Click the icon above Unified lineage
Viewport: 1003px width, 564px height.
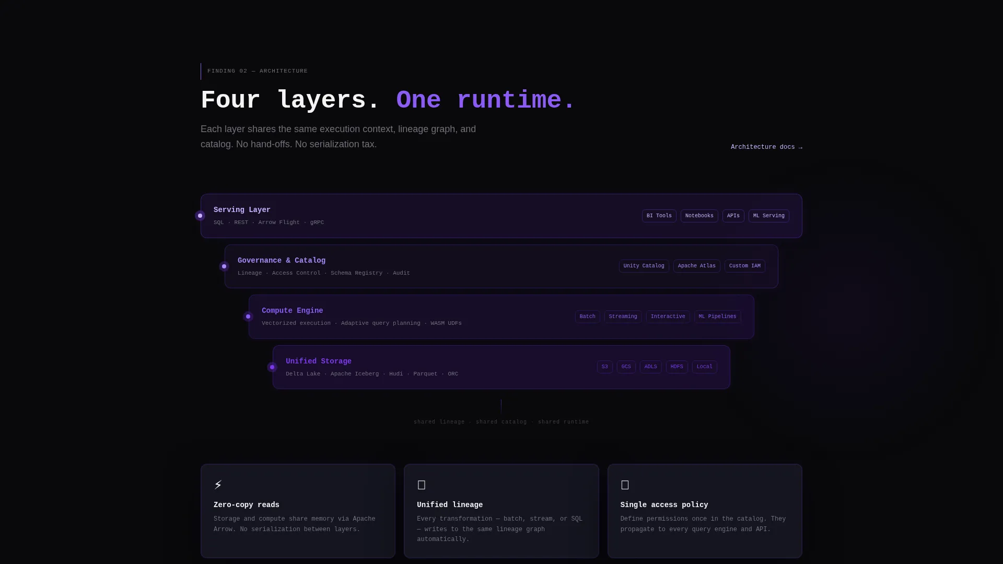[x=422, y=485]
